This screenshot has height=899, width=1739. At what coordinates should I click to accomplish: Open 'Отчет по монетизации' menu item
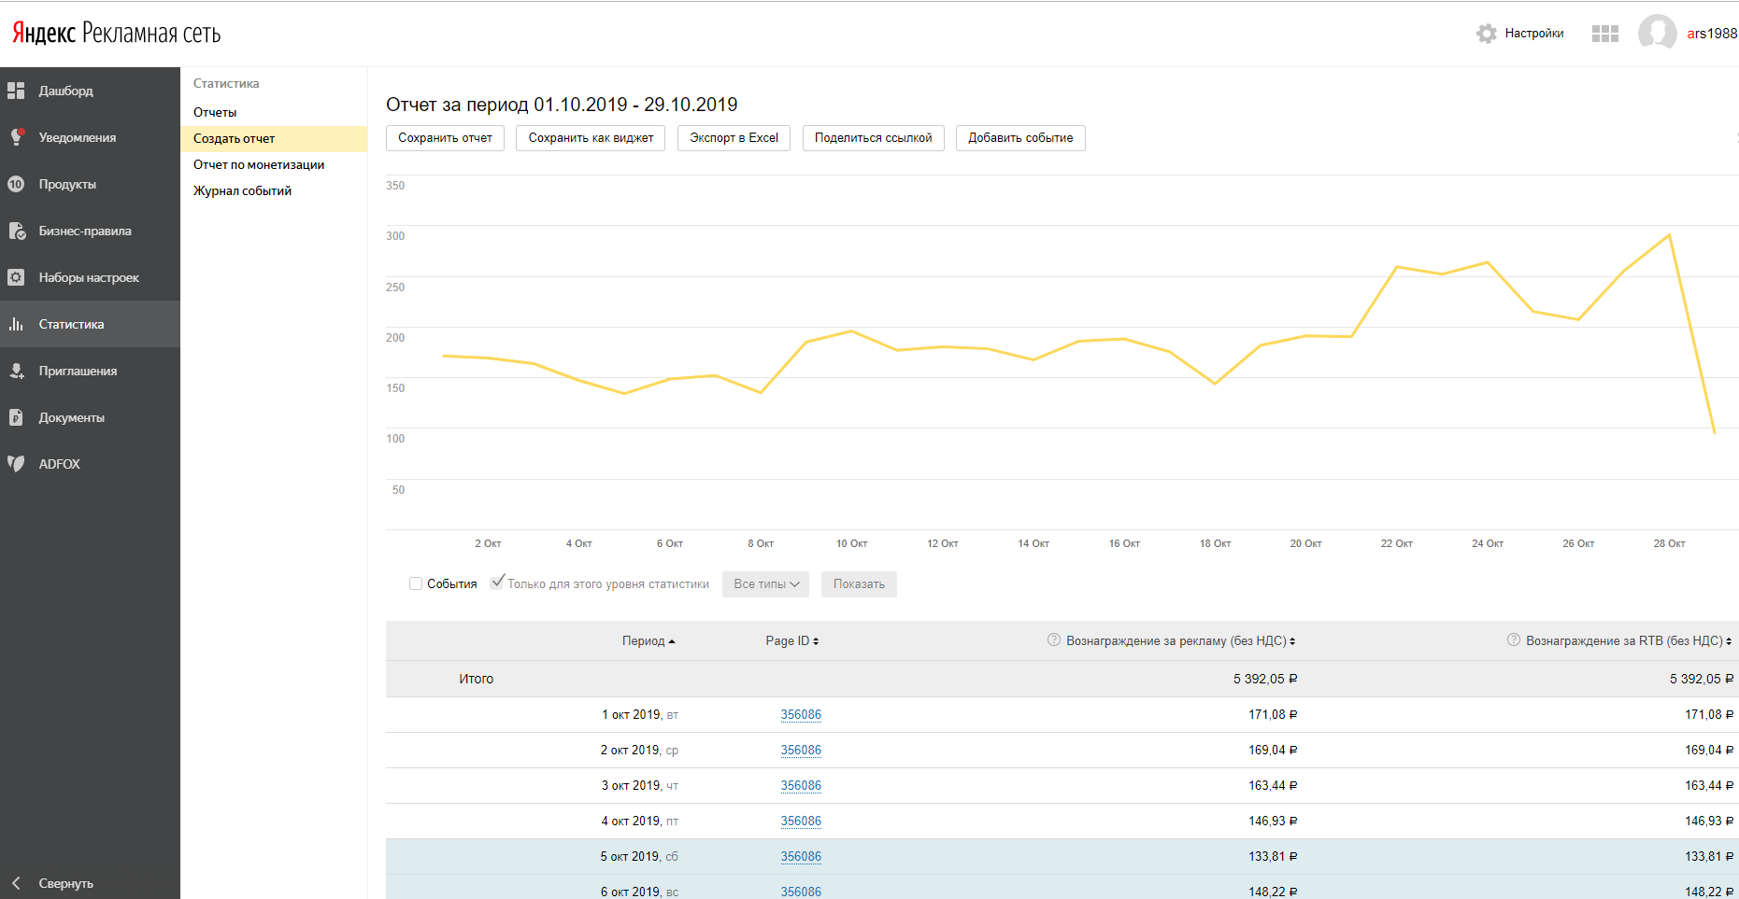pos(259,164)
